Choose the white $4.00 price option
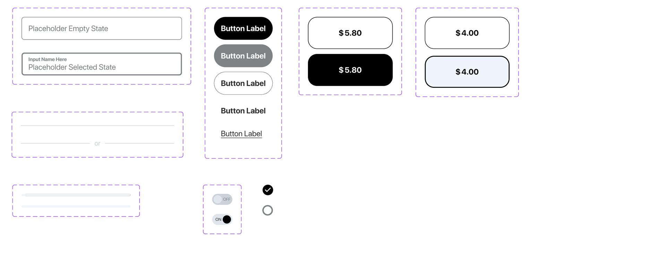The image size is (666, 274). click(x=467, y=33)
